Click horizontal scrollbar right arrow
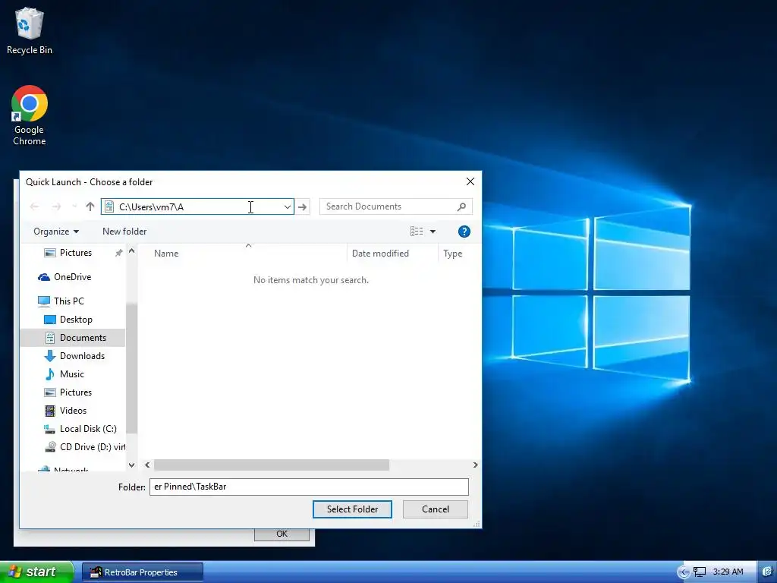777x583 pixels. pos(475,465)
